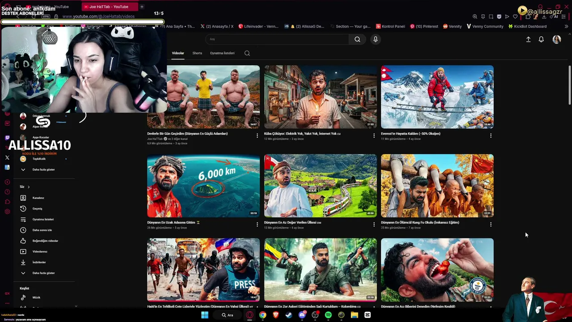Open options menu for Dünyanın En Az Değer Verilen Ülkesi

374,225
